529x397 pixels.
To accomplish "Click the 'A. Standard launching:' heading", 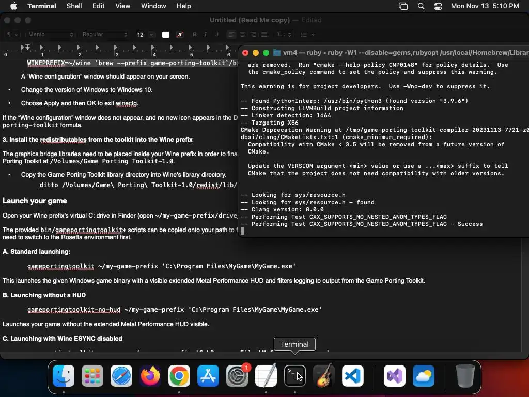I will 37,252.
